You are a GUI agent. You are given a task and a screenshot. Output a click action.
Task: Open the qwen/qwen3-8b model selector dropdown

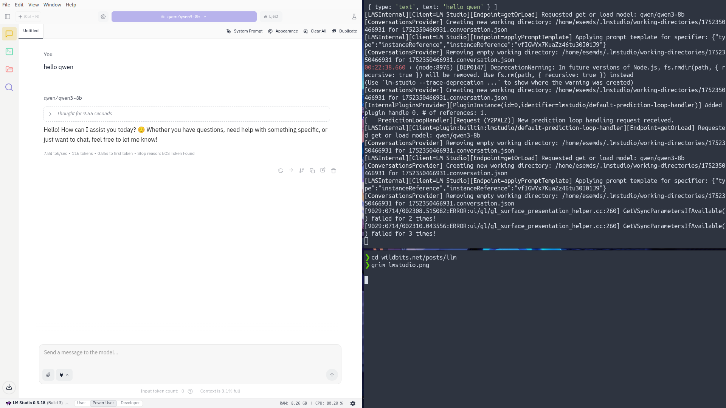click(x=184, y=17)
